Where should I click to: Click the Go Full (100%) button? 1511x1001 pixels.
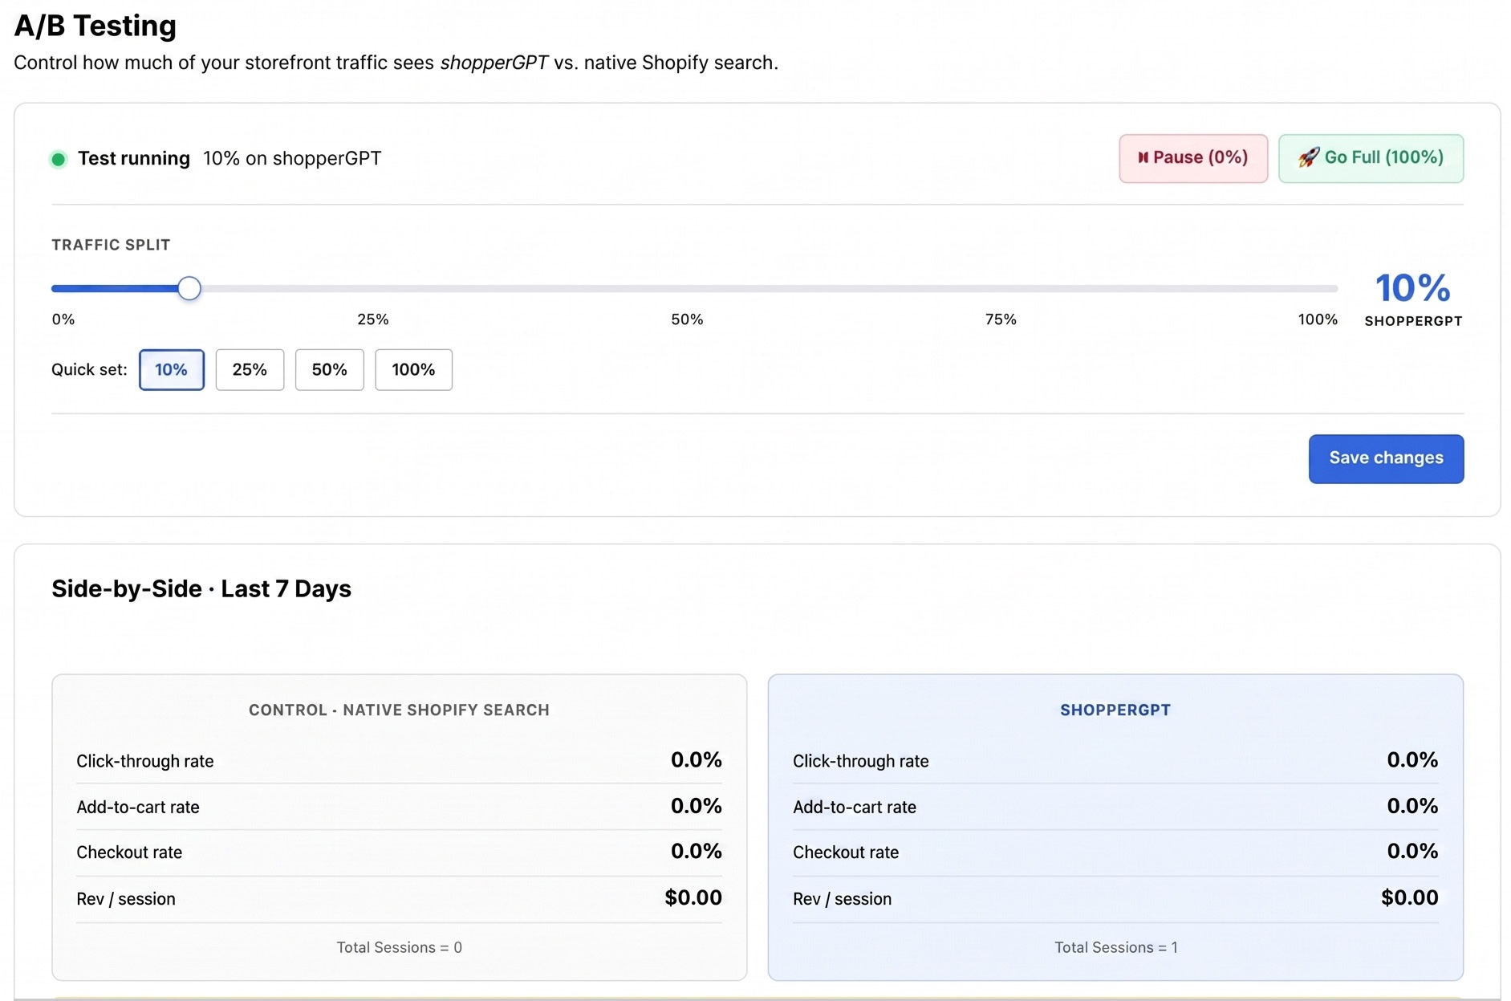point(1371,158)
